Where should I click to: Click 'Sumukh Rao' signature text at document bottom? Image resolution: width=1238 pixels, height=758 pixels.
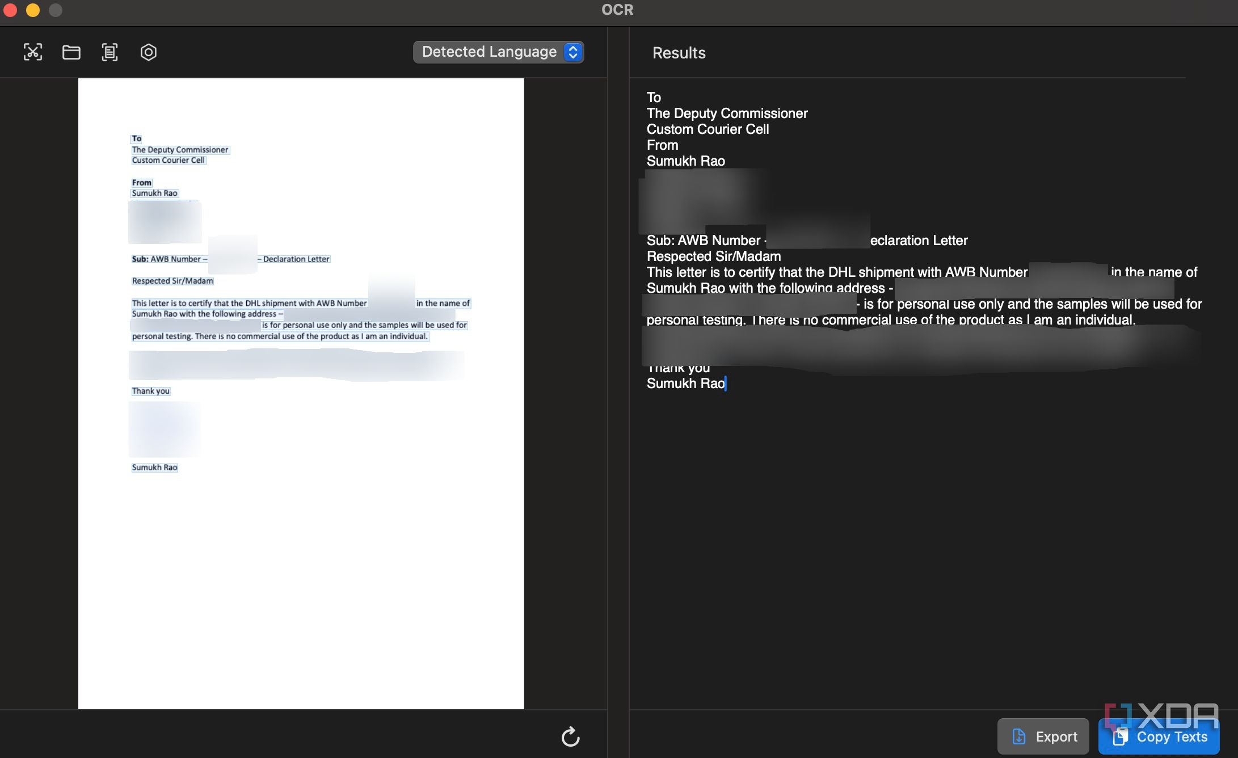pyautogui.click(x=154, y=468)
